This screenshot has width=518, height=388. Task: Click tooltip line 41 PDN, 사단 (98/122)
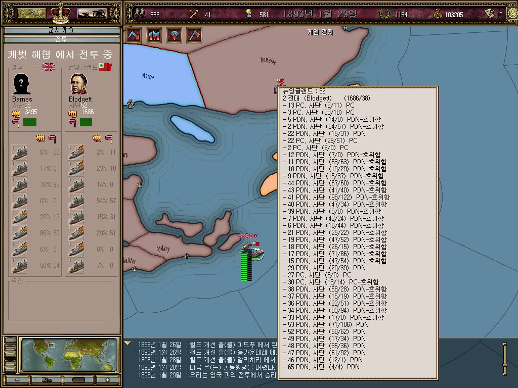tap(336, 197)
